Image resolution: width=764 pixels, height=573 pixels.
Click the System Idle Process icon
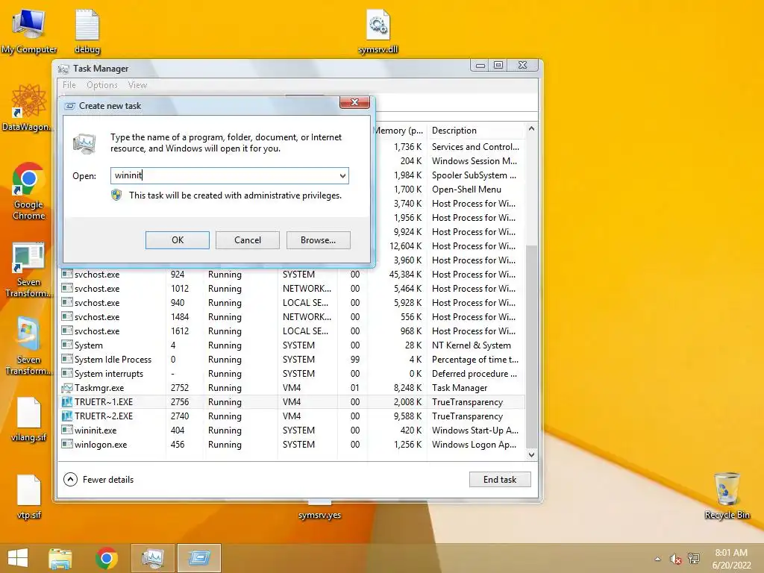point(66,360)
